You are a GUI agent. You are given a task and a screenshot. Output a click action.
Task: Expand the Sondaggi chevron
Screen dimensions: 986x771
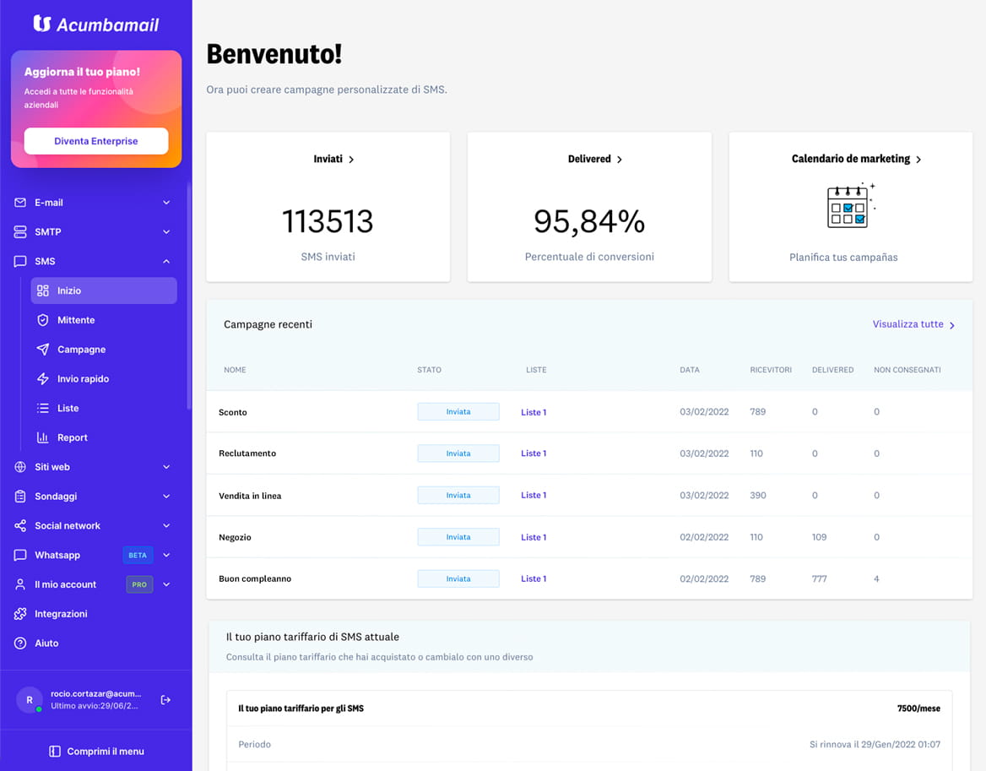tap(166, 497)
